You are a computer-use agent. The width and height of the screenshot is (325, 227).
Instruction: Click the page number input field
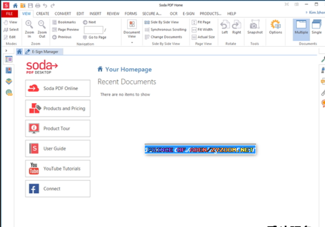[x=93, y=30]
